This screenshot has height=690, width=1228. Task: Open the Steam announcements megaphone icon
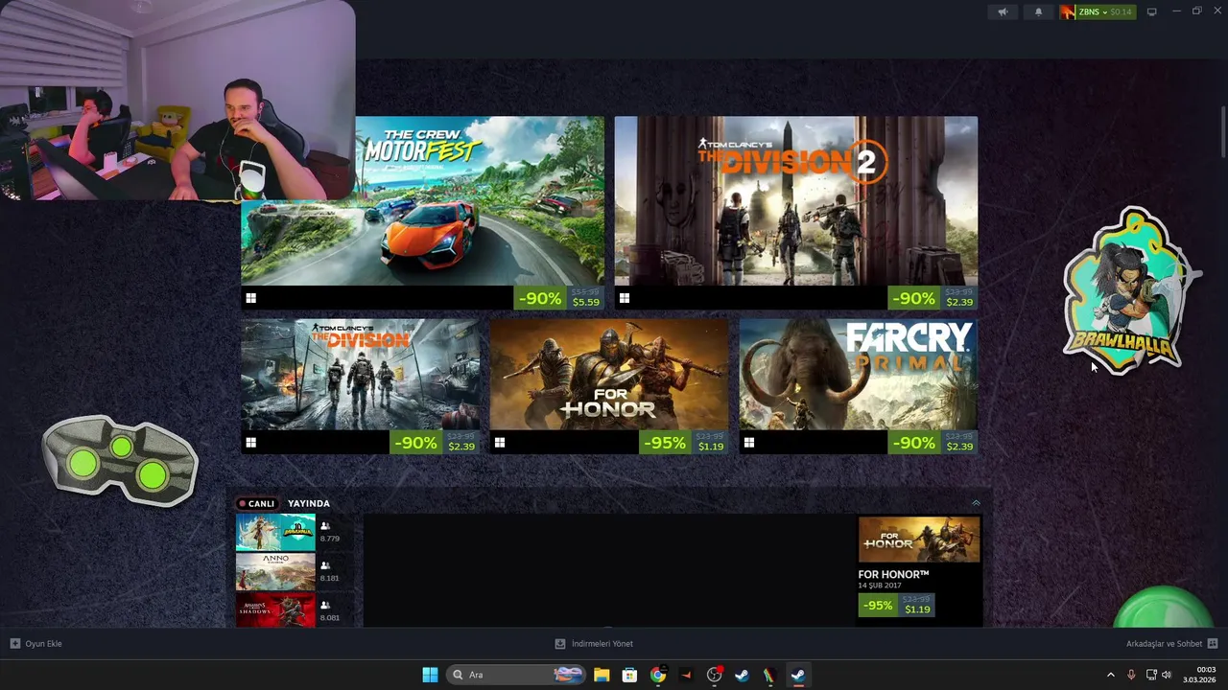point(1003,12)
